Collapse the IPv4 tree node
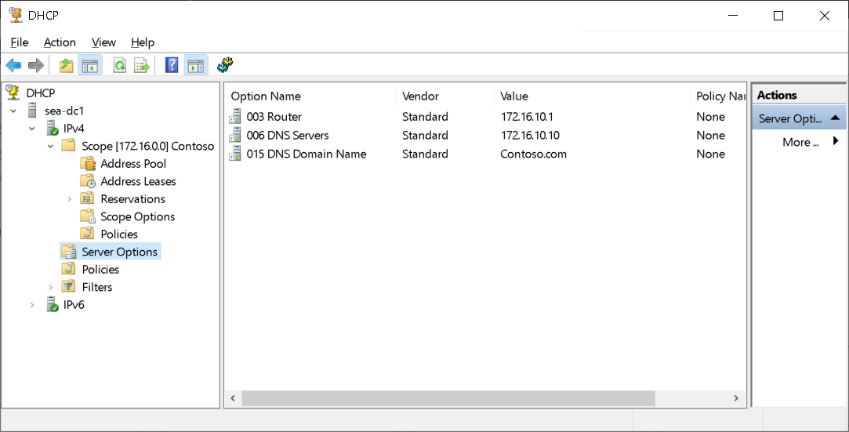Viewport: 849px width, 432px height. tap(32, 129)
